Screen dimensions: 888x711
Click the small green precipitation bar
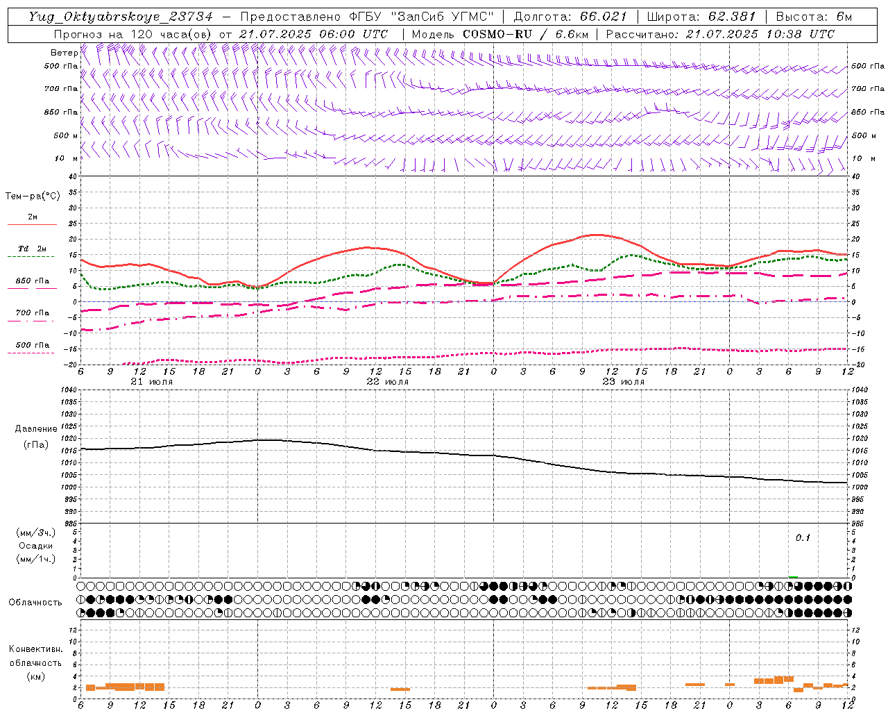click(793, 576)
